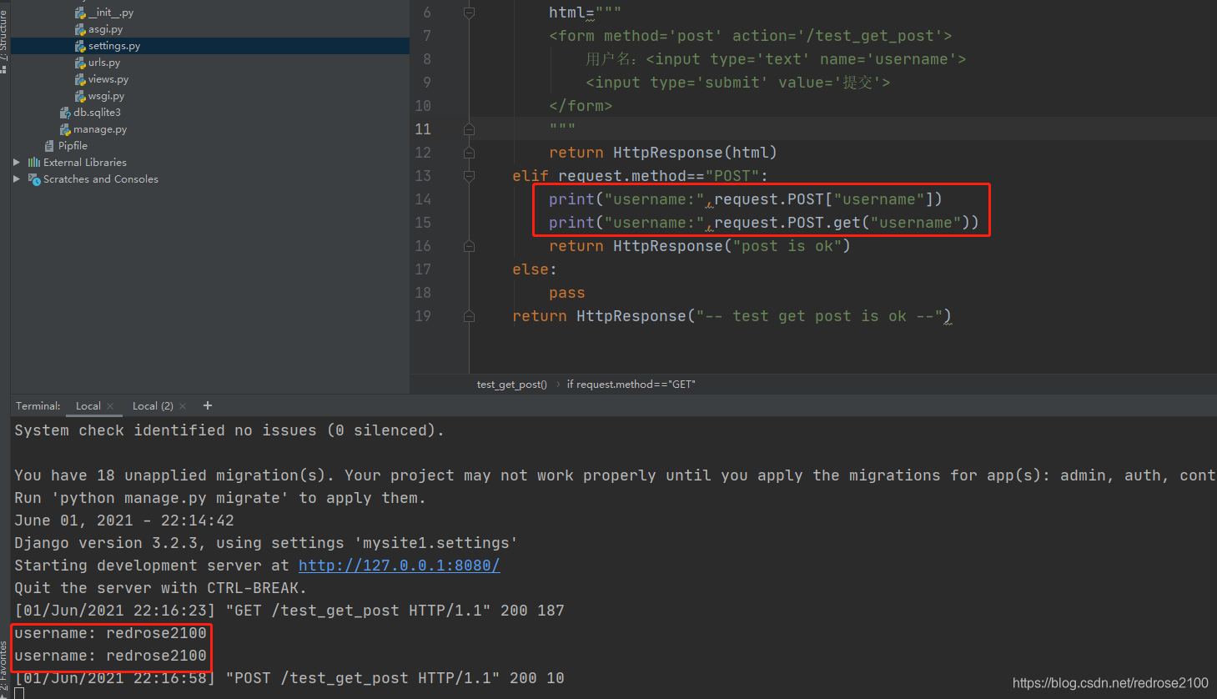Click the fold marker at line 19
1217x699 pixels.
tap(469, 316)
